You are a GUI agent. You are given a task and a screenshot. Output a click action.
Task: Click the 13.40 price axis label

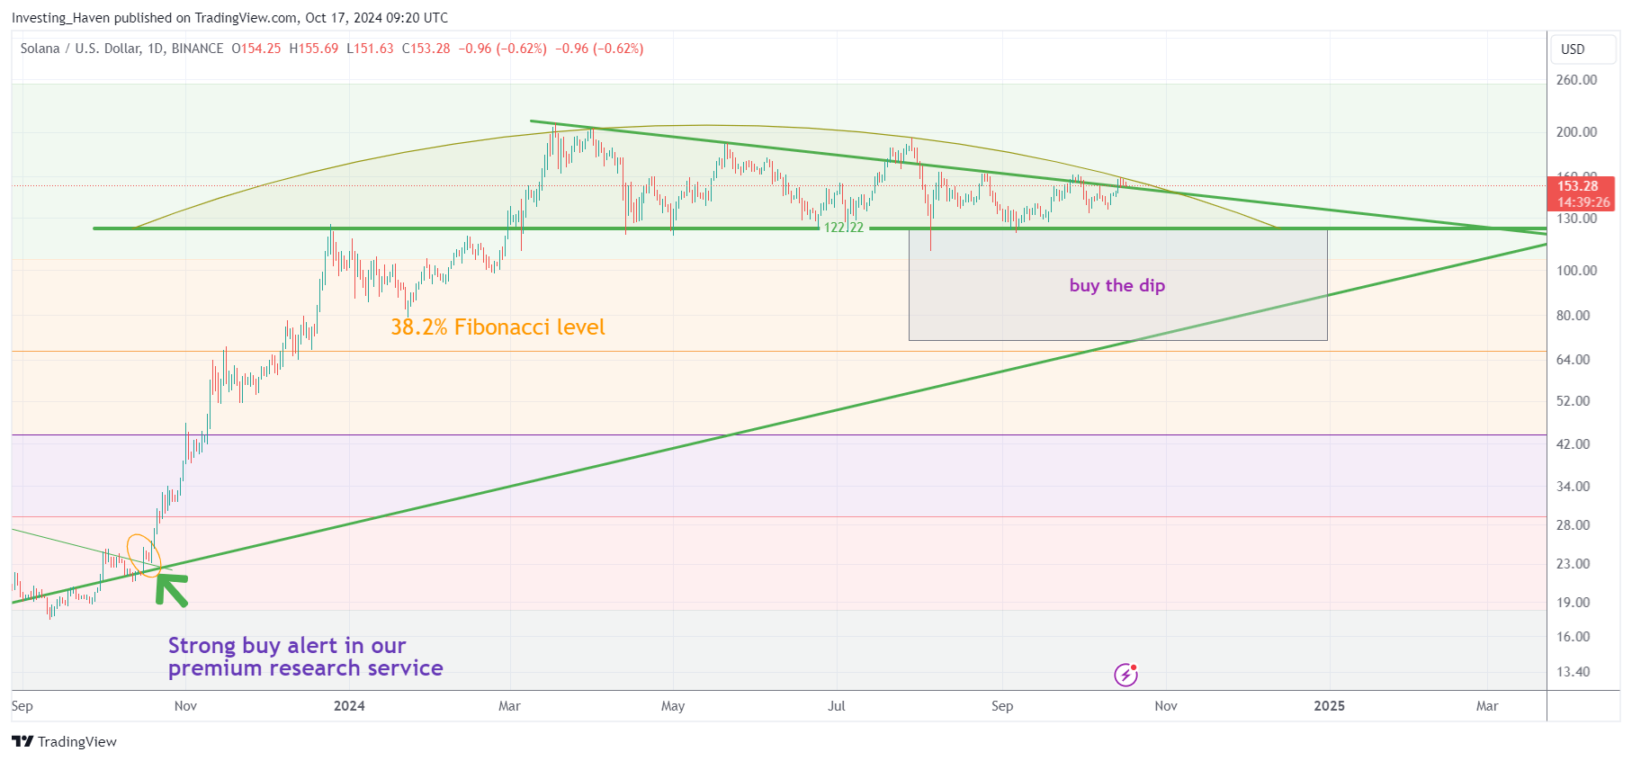tap(1574, 672)
